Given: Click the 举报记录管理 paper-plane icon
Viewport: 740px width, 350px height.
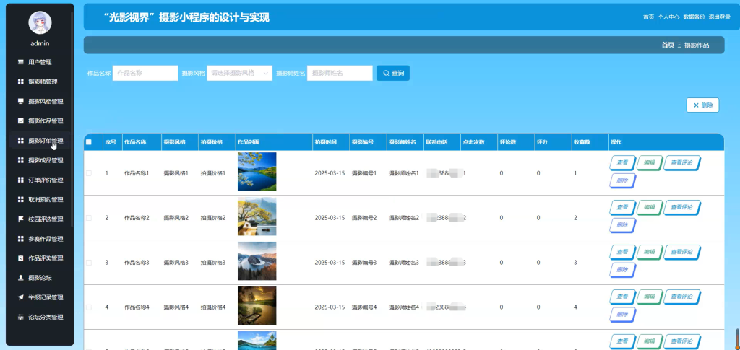Looking at the screenshot, I should (20, 298).
